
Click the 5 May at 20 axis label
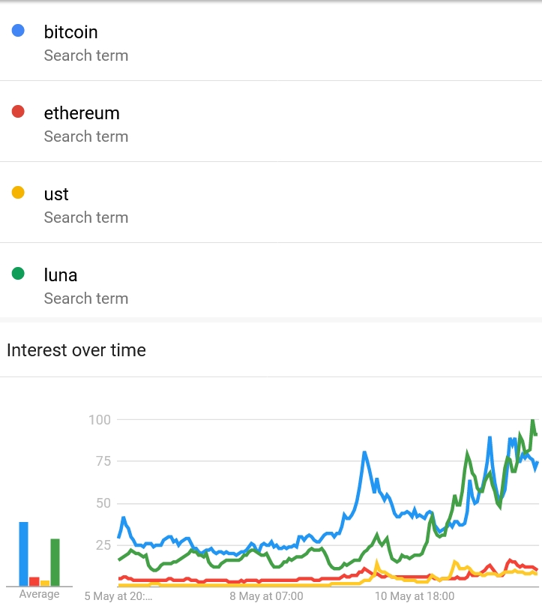point(118,595)
